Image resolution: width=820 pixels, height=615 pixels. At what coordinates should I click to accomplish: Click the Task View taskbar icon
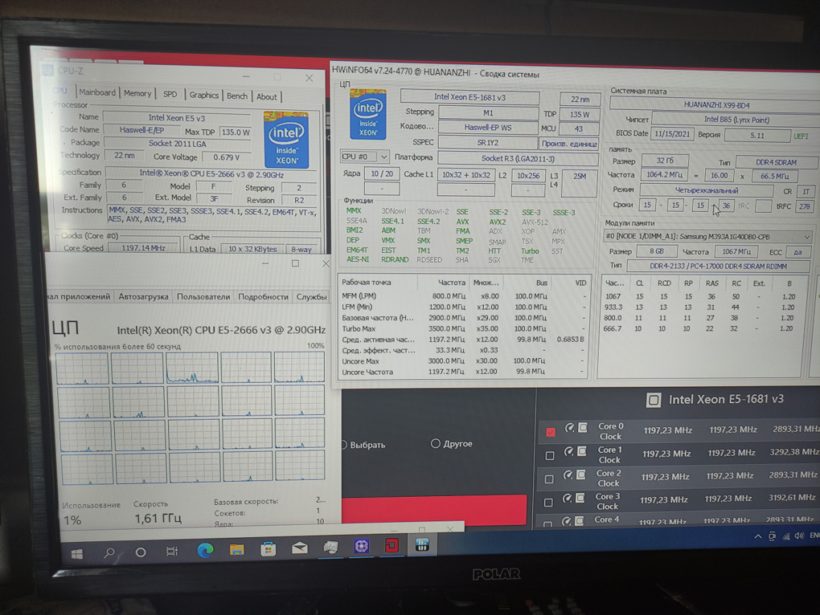pos(172,551)
